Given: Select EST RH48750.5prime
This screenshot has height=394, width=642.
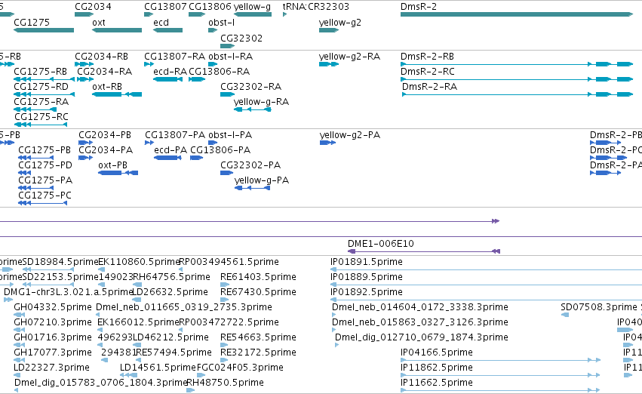Looking at the screenshot, I should click(x=190, y=390).
